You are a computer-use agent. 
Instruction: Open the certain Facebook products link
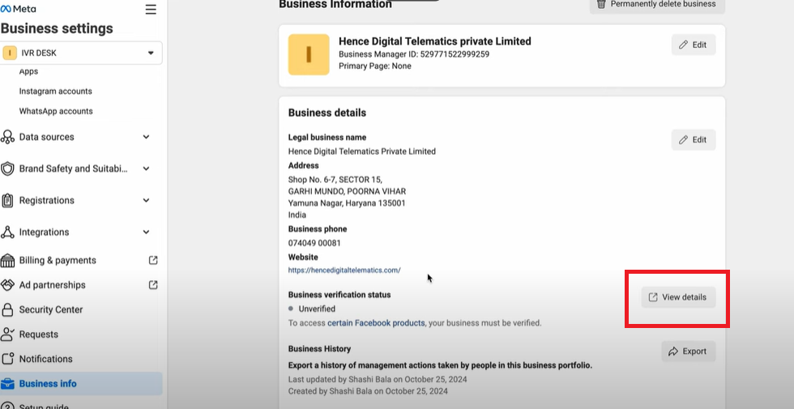pyautogui.click(x=376, y=323)
